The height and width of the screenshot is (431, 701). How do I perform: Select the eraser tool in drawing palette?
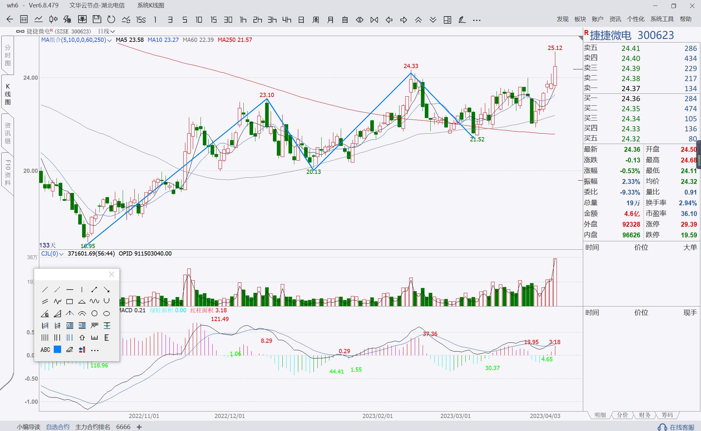(69, 350)
